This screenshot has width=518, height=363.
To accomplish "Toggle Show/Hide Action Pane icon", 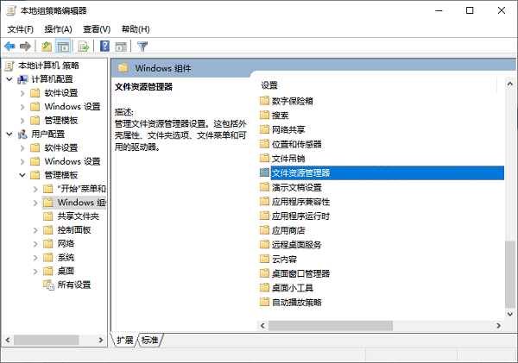I will [121, 47].
